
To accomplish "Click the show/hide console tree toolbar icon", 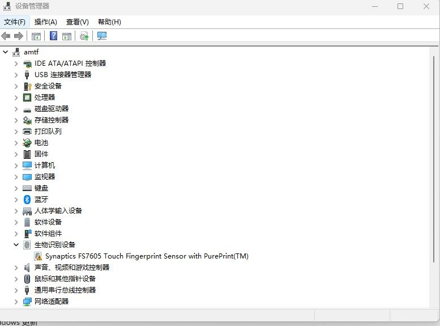I will tap(36, 36).
